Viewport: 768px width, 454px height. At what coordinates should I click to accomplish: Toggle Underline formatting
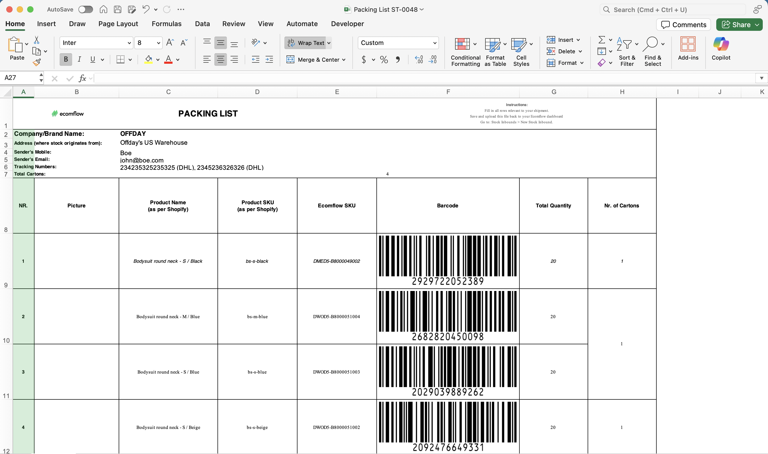[x=93, y=59]
